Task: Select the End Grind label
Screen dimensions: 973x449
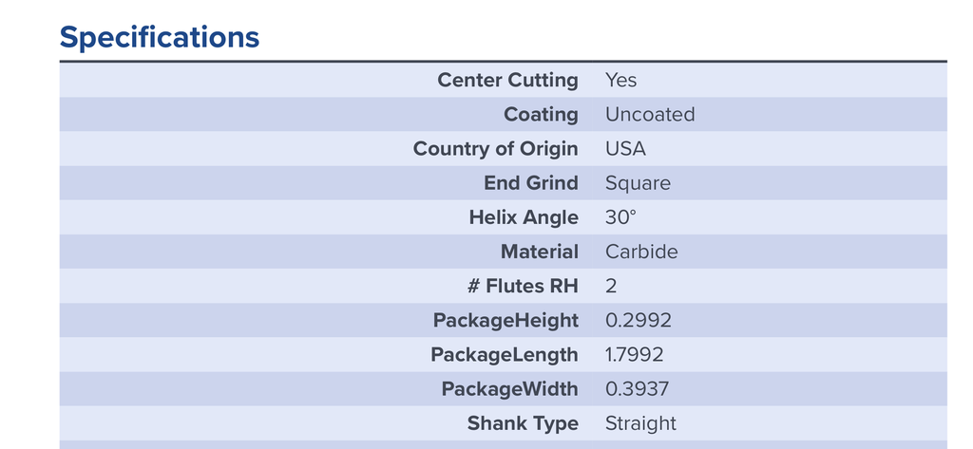Action: tap(531, 183)
